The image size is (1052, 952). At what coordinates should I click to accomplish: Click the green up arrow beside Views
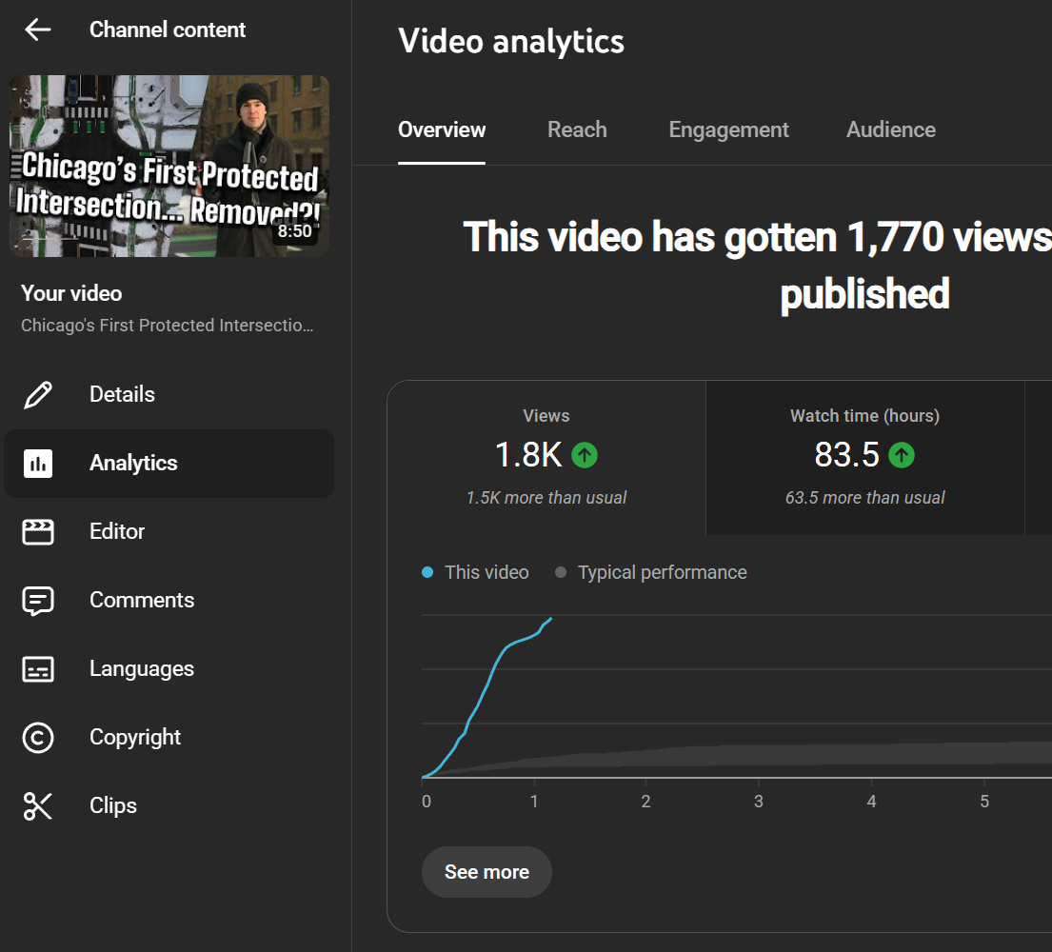[x=585, y=456]
